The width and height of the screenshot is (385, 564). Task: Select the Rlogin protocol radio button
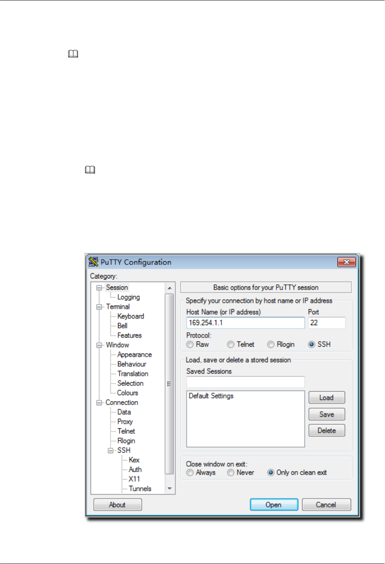coord(271,344)
